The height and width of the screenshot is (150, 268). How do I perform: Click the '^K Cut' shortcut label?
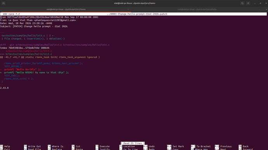point(76,146)
